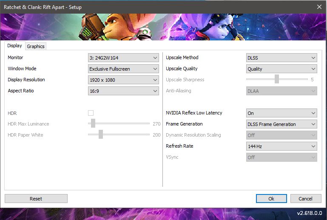Open the Refresh Rate dropdown
327x220 pixels.
[282, 146]
